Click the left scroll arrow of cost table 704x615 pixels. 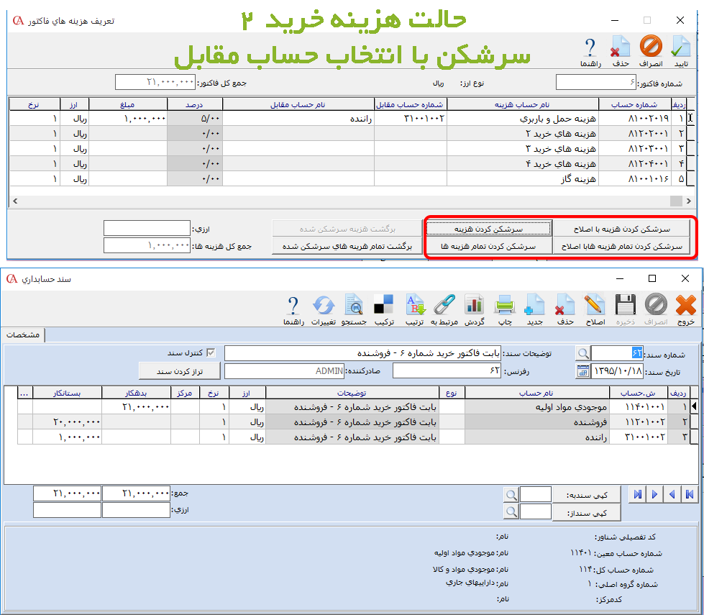(15, 201)
